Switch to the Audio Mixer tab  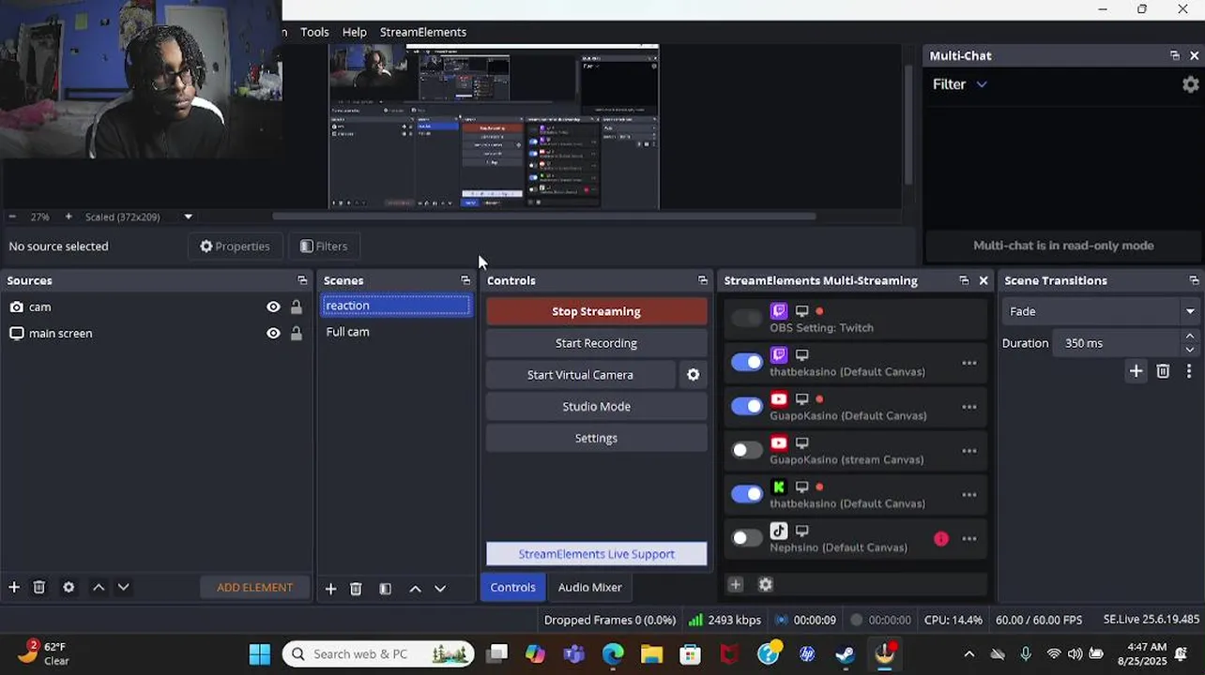click(589, 588)
